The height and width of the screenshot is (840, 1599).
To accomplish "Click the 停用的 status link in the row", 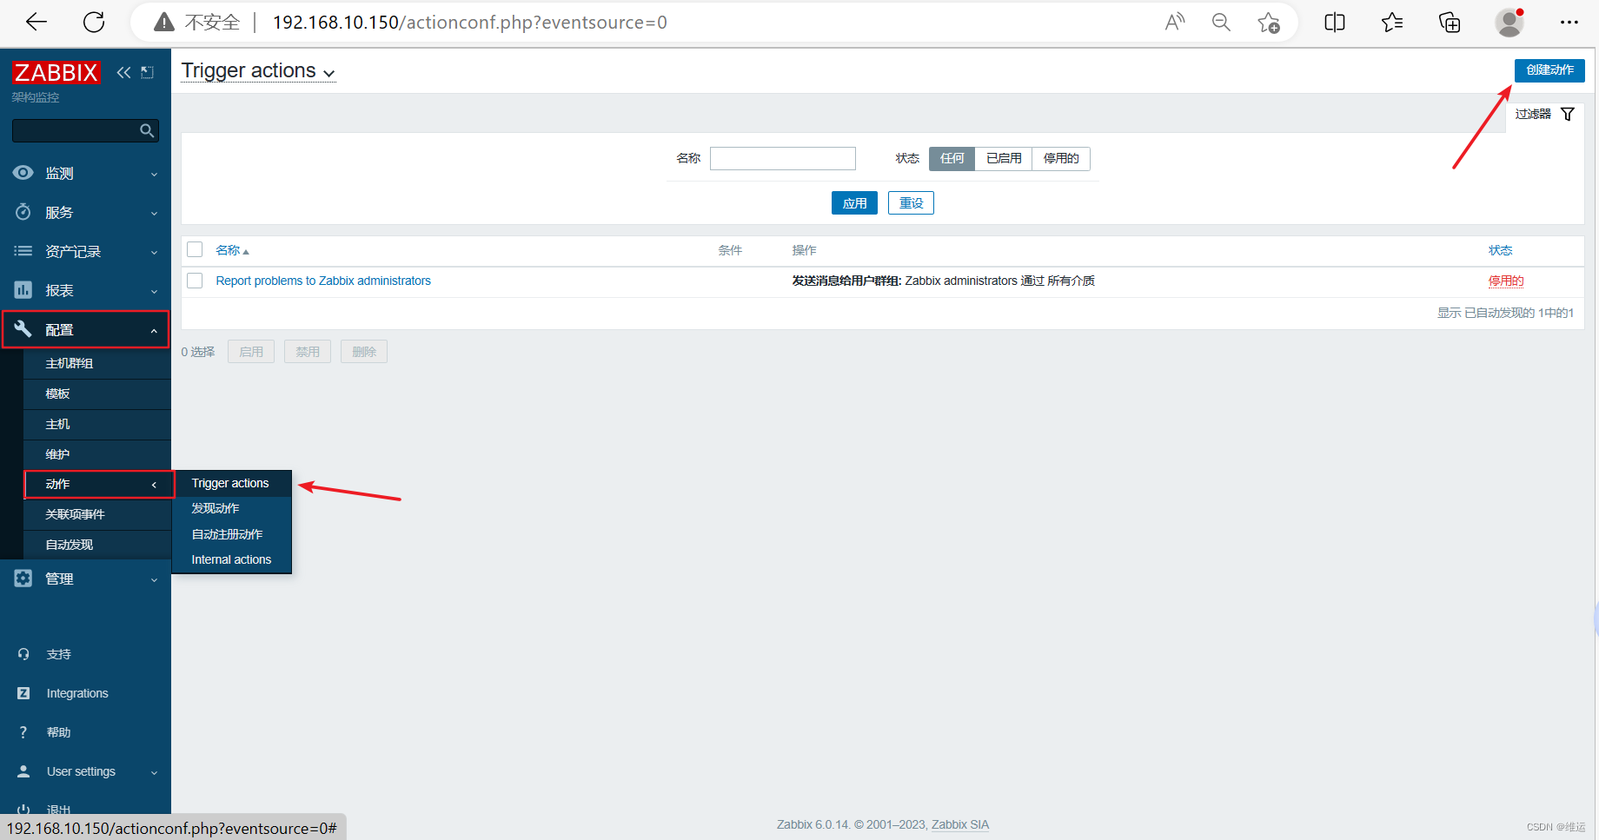I will click(x=1506, y=281).
